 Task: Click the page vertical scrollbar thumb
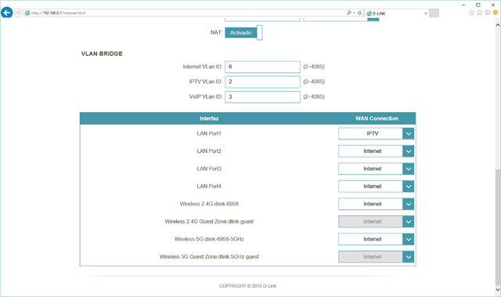[x=498, y=226]
